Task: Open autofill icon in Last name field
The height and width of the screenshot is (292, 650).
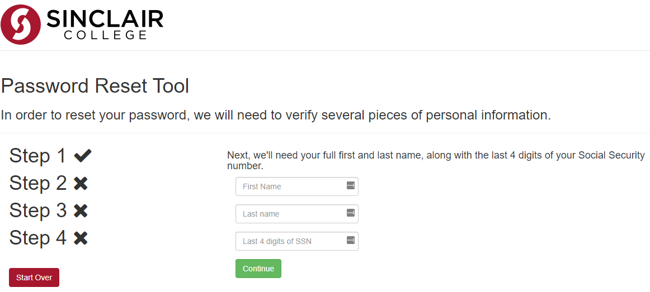Action: pyautogui.click(x=351, y=213)
